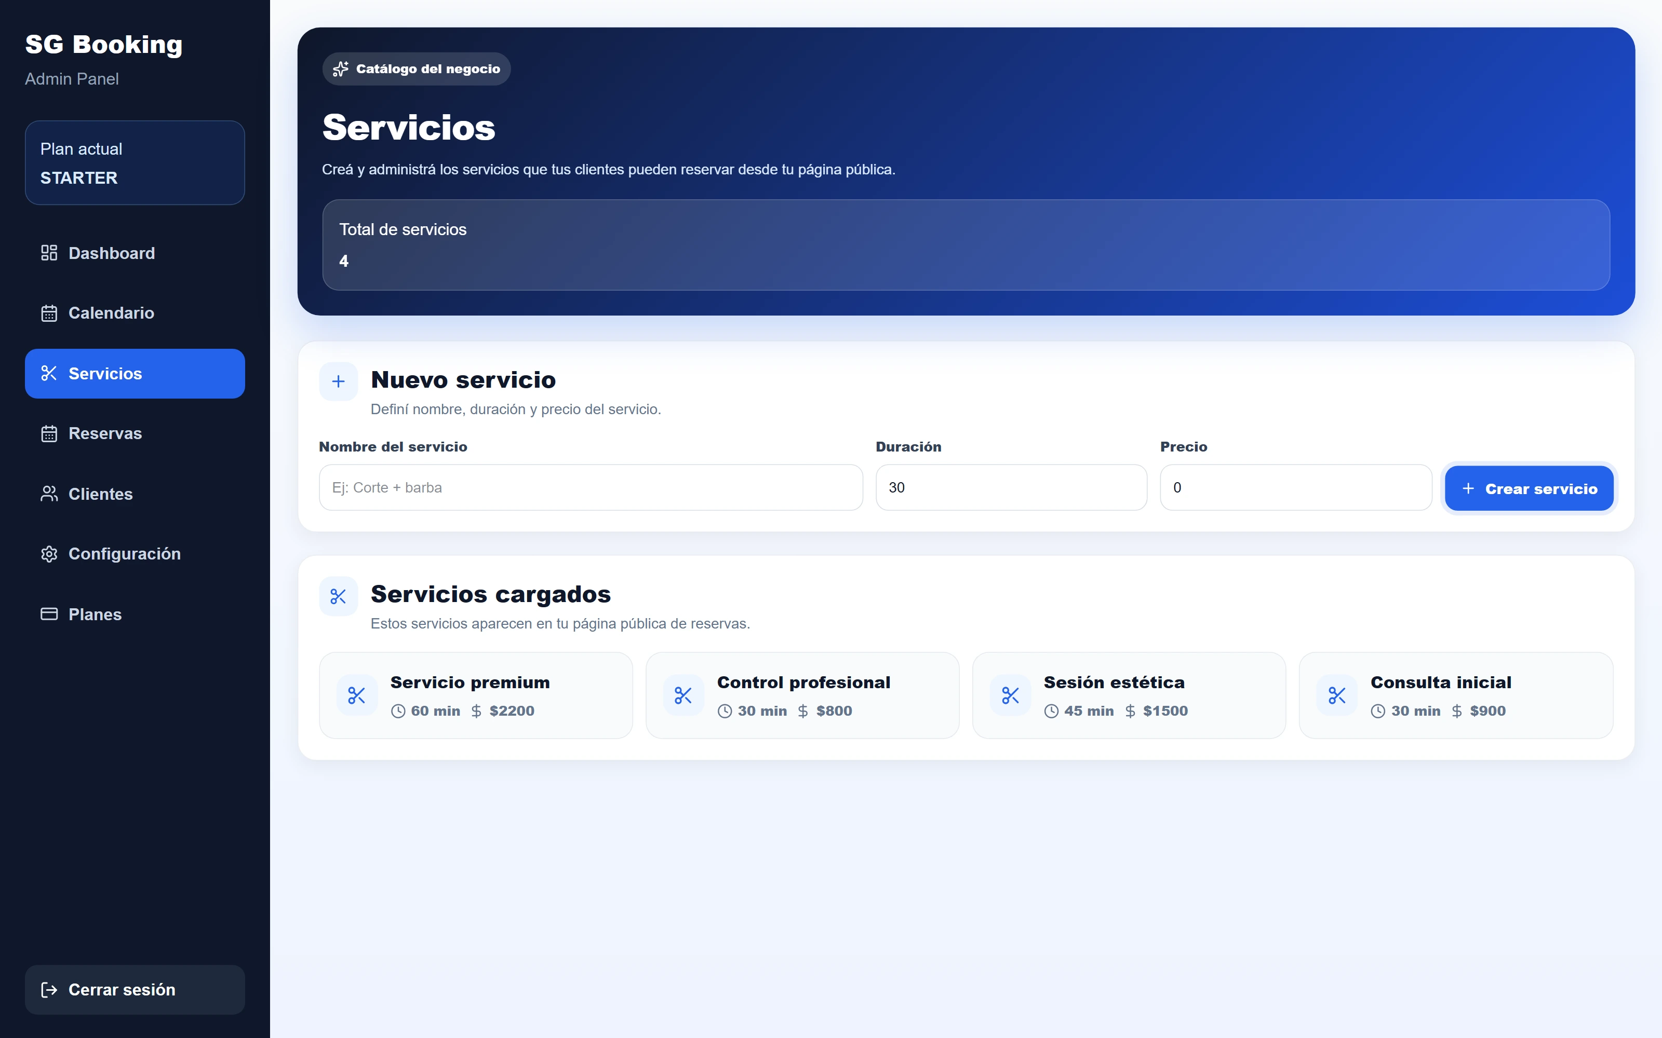Select the Servicio premium card title
This screenshot has height=1038, width=1662.
pos(470,682)
